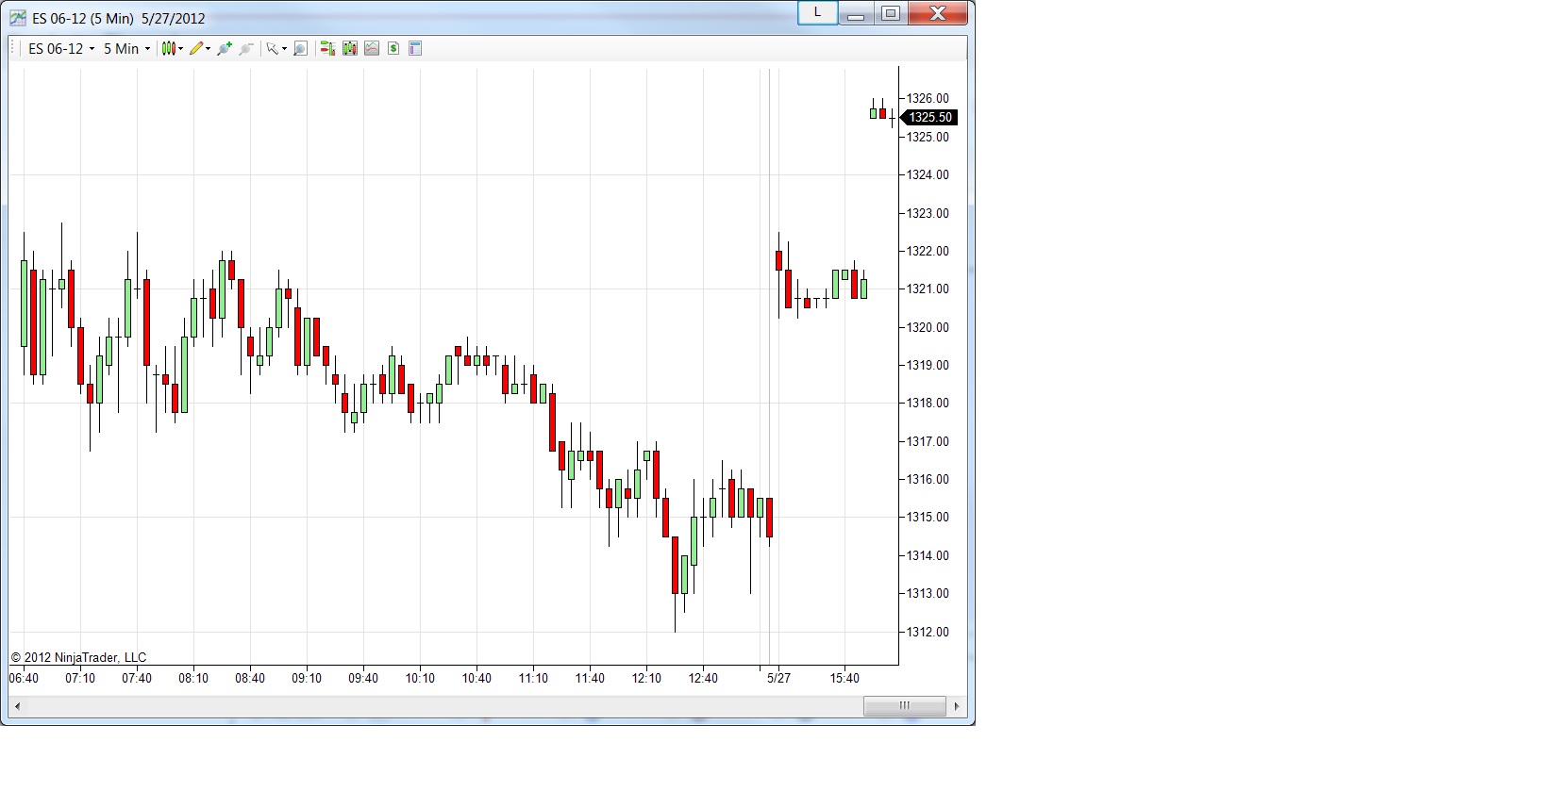Viewport: 1555px width, 808px height.
Task: Click the 09:10 time axis label
Action: (x=307, y=678)
